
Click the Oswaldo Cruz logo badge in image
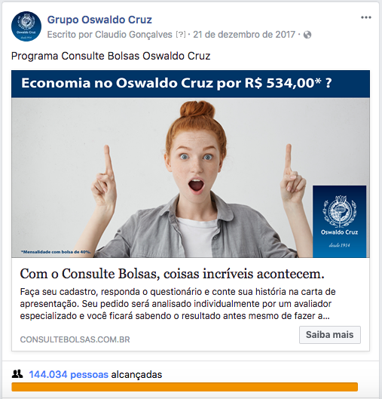(339, 222)
